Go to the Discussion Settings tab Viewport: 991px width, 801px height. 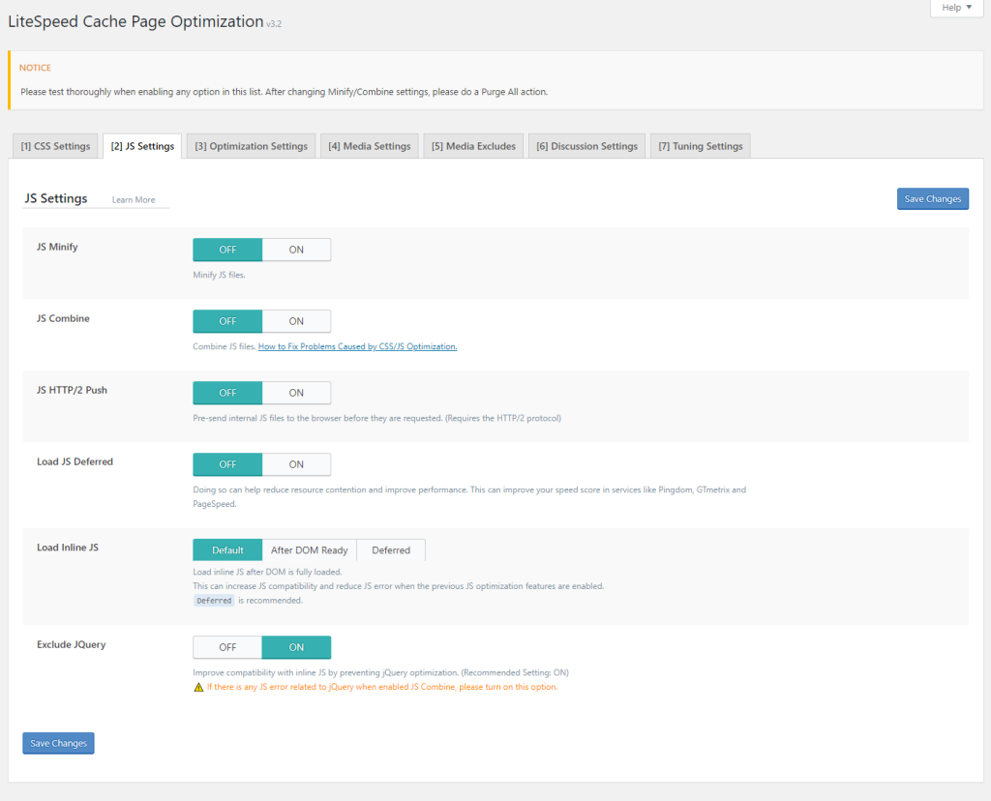click(586, 146)
